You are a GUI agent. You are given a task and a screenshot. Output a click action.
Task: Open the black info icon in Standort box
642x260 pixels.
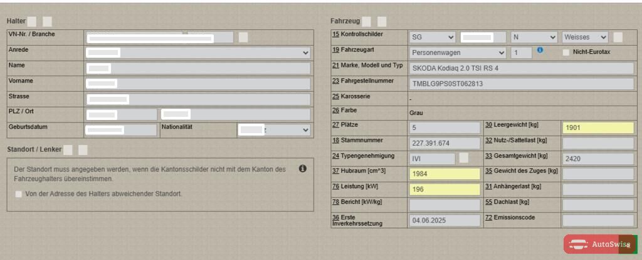303,168
